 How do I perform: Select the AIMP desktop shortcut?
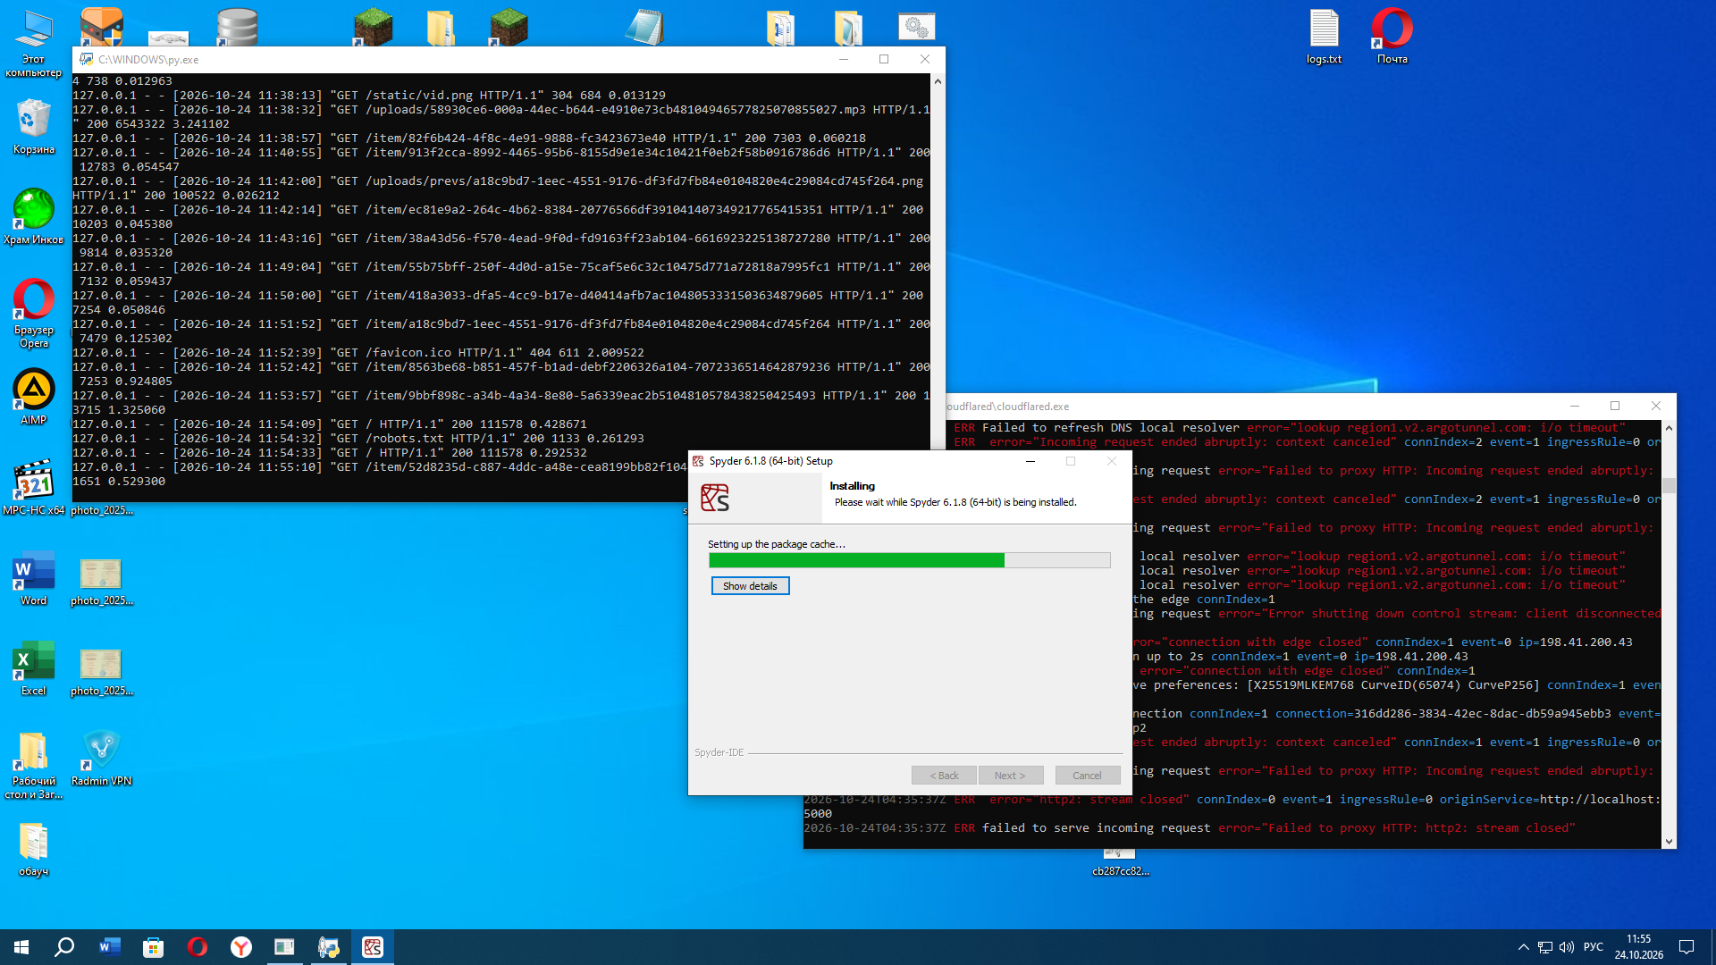[x=34, y=398]
